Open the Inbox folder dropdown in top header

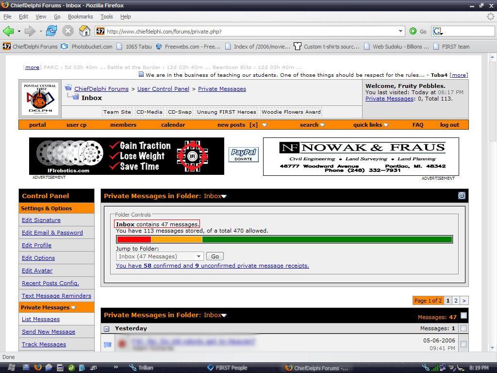point(224,196)
